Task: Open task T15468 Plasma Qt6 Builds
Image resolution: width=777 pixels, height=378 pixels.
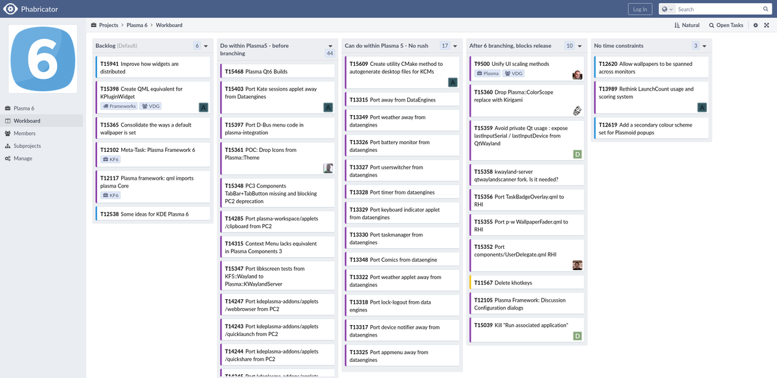Action: [x=278, y=71]
